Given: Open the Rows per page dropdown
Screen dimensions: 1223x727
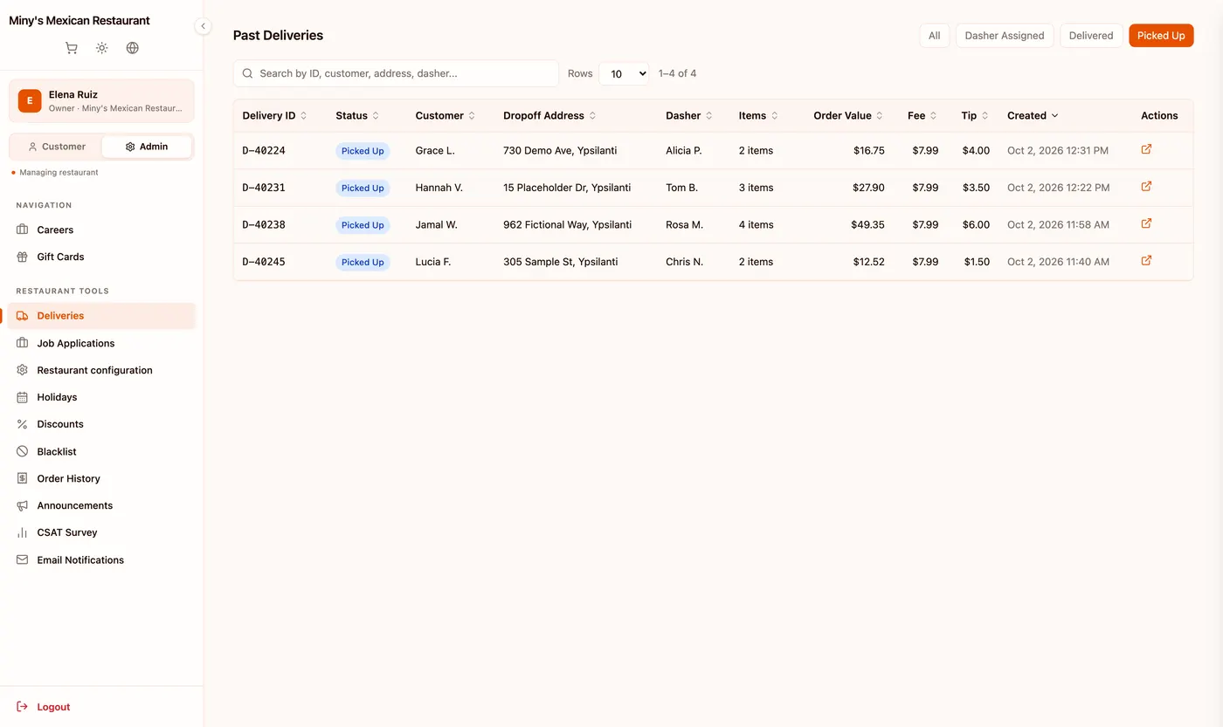Looking at the screenshot, I should [x=624, y=73].
